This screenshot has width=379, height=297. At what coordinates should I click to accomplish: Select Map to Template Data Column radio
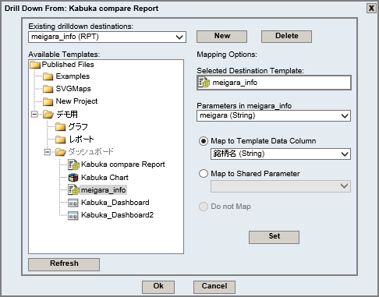tap(204, 141)
